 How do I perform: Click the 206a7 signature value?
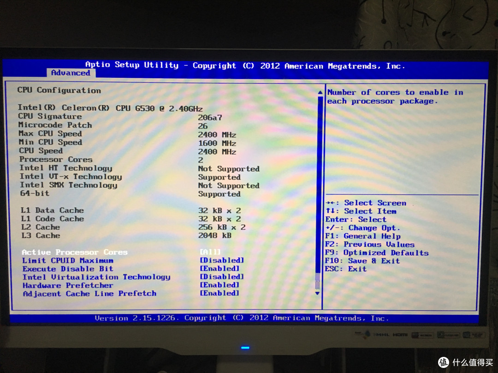210,118
